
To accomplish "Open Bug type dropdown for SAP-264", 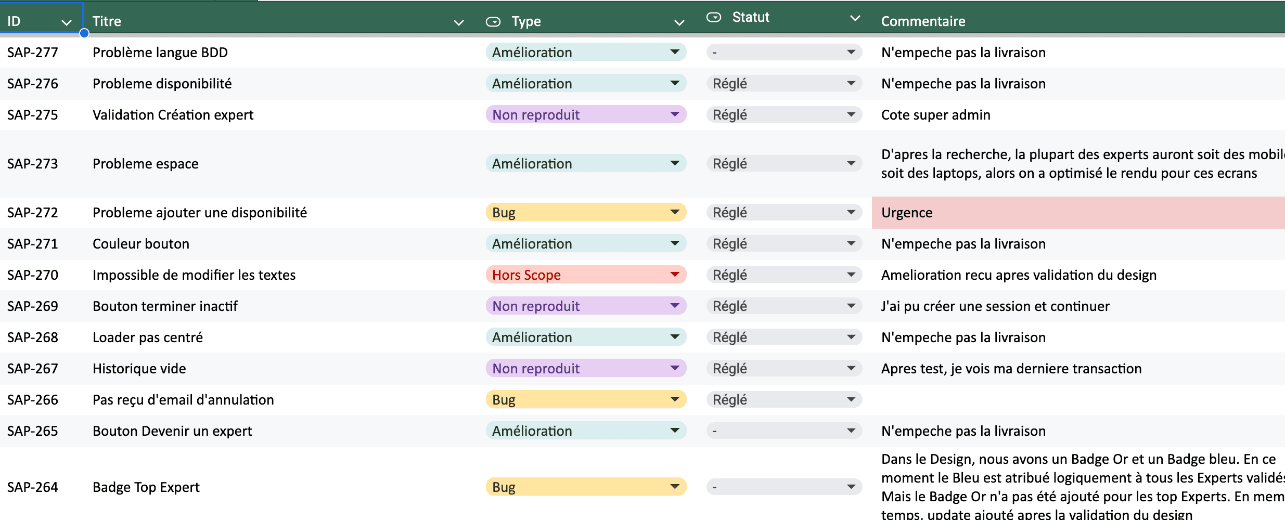I will pos(675,487).
